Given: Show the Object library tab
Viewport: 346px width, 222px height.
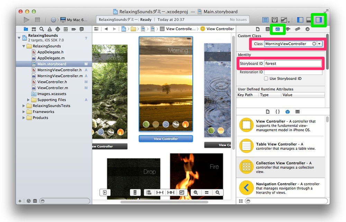Looking at the screenshot, I should click(x=287, y=112).
